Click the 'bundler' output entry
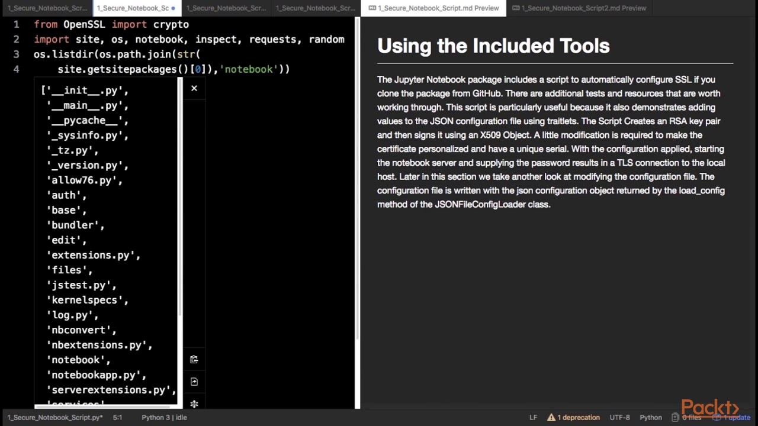The width and height of the screenshot is (758, 426). tap(75, 225)
